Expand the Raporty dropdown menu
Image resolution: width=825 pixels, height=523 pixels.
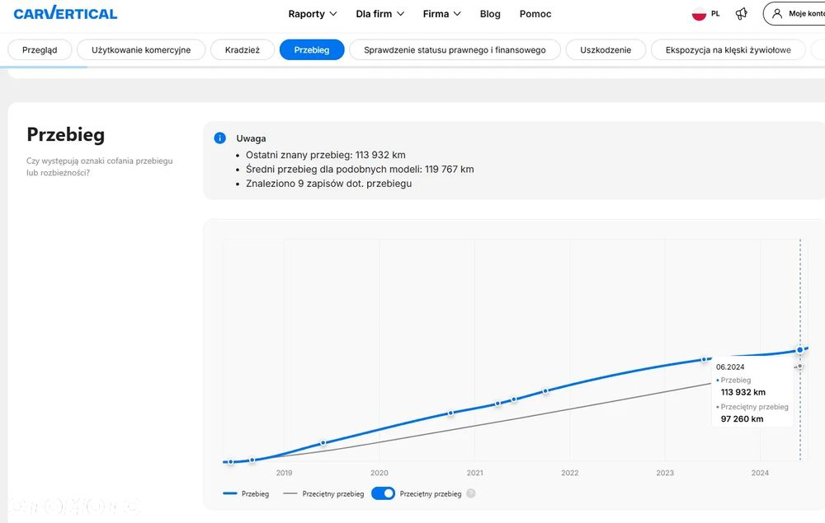313,14
